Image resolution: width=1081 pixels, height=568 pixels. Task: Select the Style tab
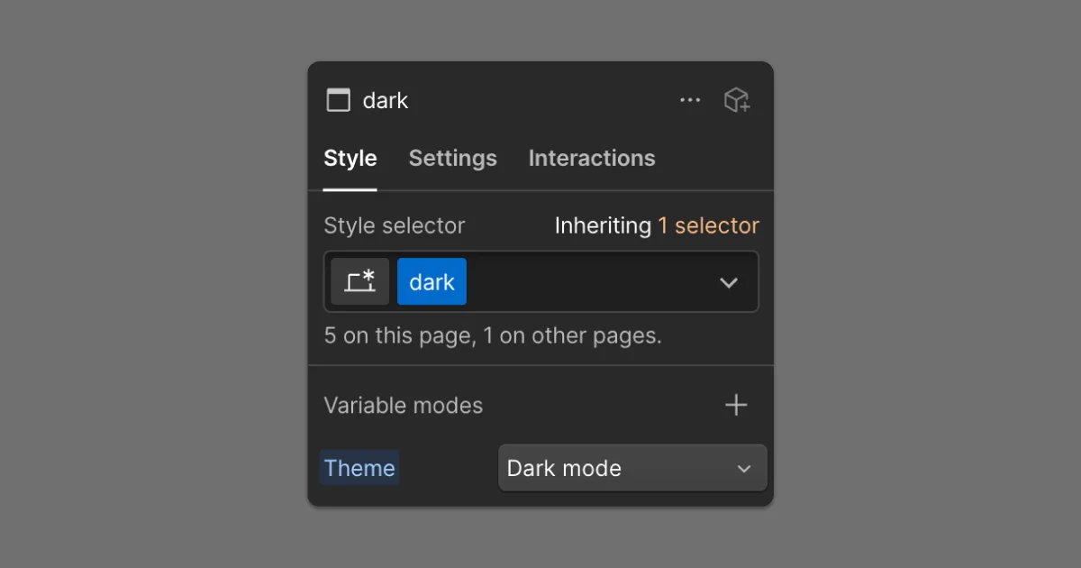pos(350,158)
